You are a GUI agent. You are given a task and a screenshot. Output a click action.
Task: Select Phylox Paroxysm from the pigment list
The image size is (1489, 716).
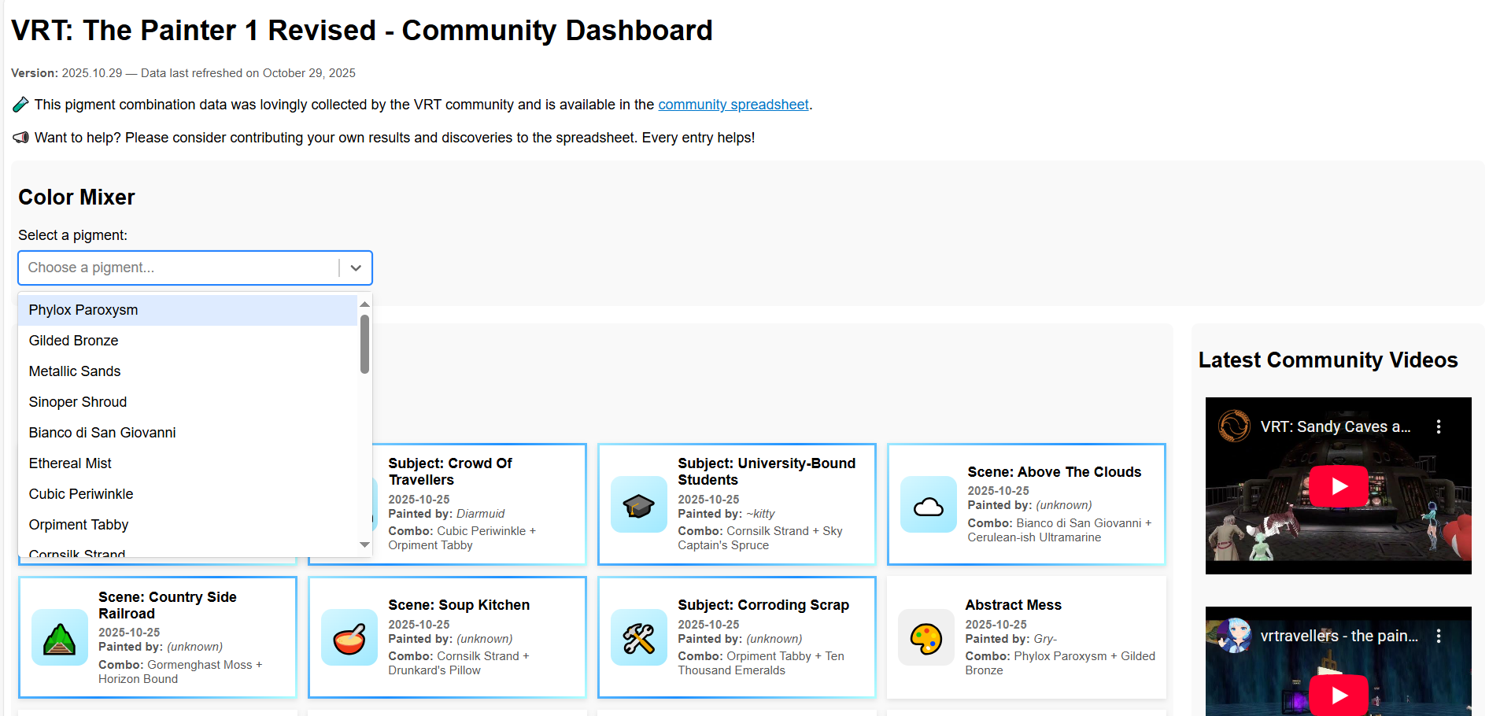[x=83, y=310]
